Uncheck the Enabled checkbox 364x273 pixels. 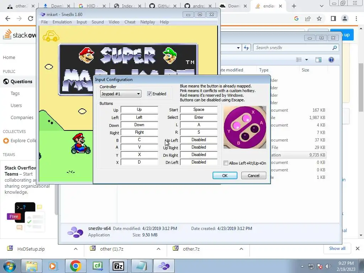149,94
